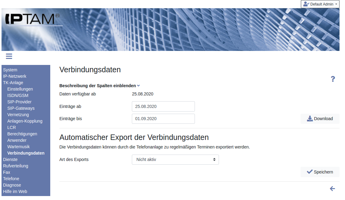Click the hamburger menu icon
The image size is (345, 200).
point(9,56)
